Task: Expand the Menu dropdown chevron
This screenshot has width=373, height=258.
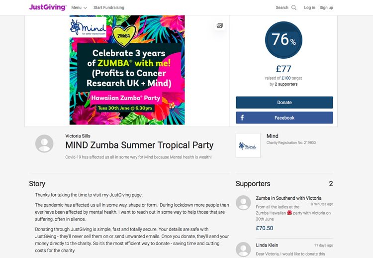Action: pyautogui.click(x=85, y=8)
